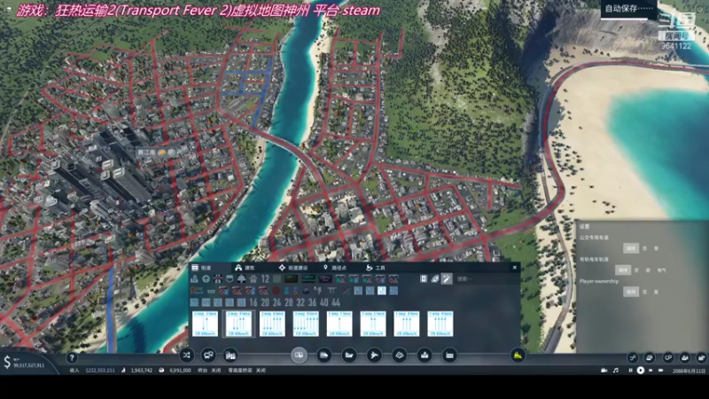This screenshot has width=709, height=399.
Task: Select the highlighted white road texture icon
Action: (x=382, y=291)
